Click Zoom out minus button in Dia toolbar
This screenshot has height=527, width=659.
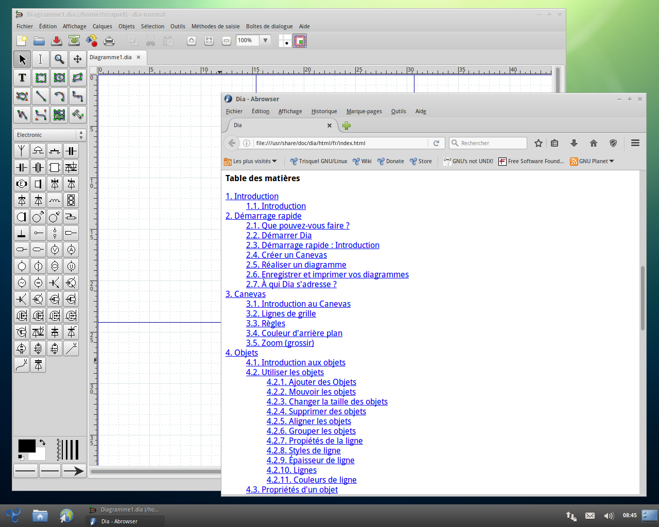(227, 41)
